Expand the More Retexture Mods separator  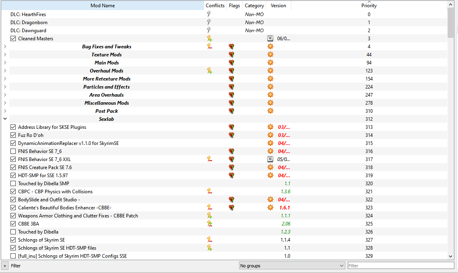[5, 79]
